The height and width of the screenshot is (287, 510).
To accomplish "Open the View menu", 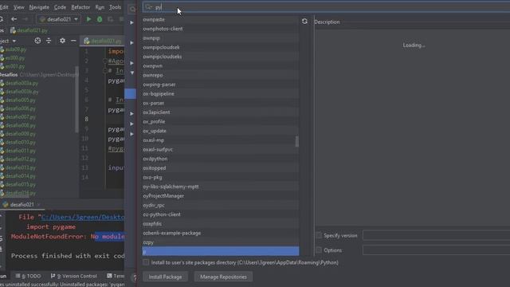I will click(x=19, y=7).
